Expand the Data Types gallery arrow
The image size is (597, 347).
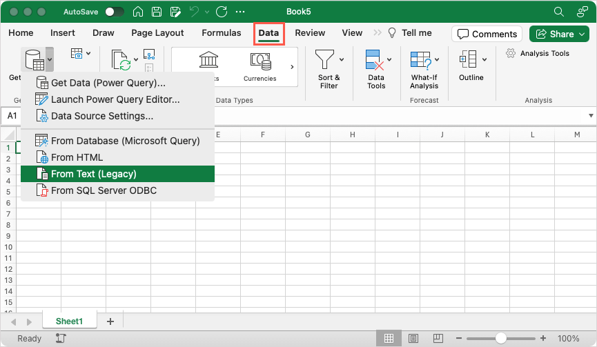click(x=292, y=67)
